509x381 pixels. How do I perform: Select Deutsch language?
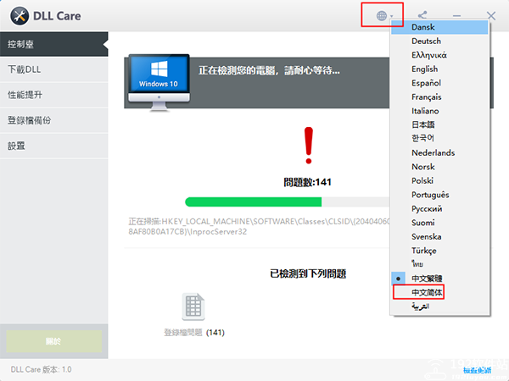439,41
